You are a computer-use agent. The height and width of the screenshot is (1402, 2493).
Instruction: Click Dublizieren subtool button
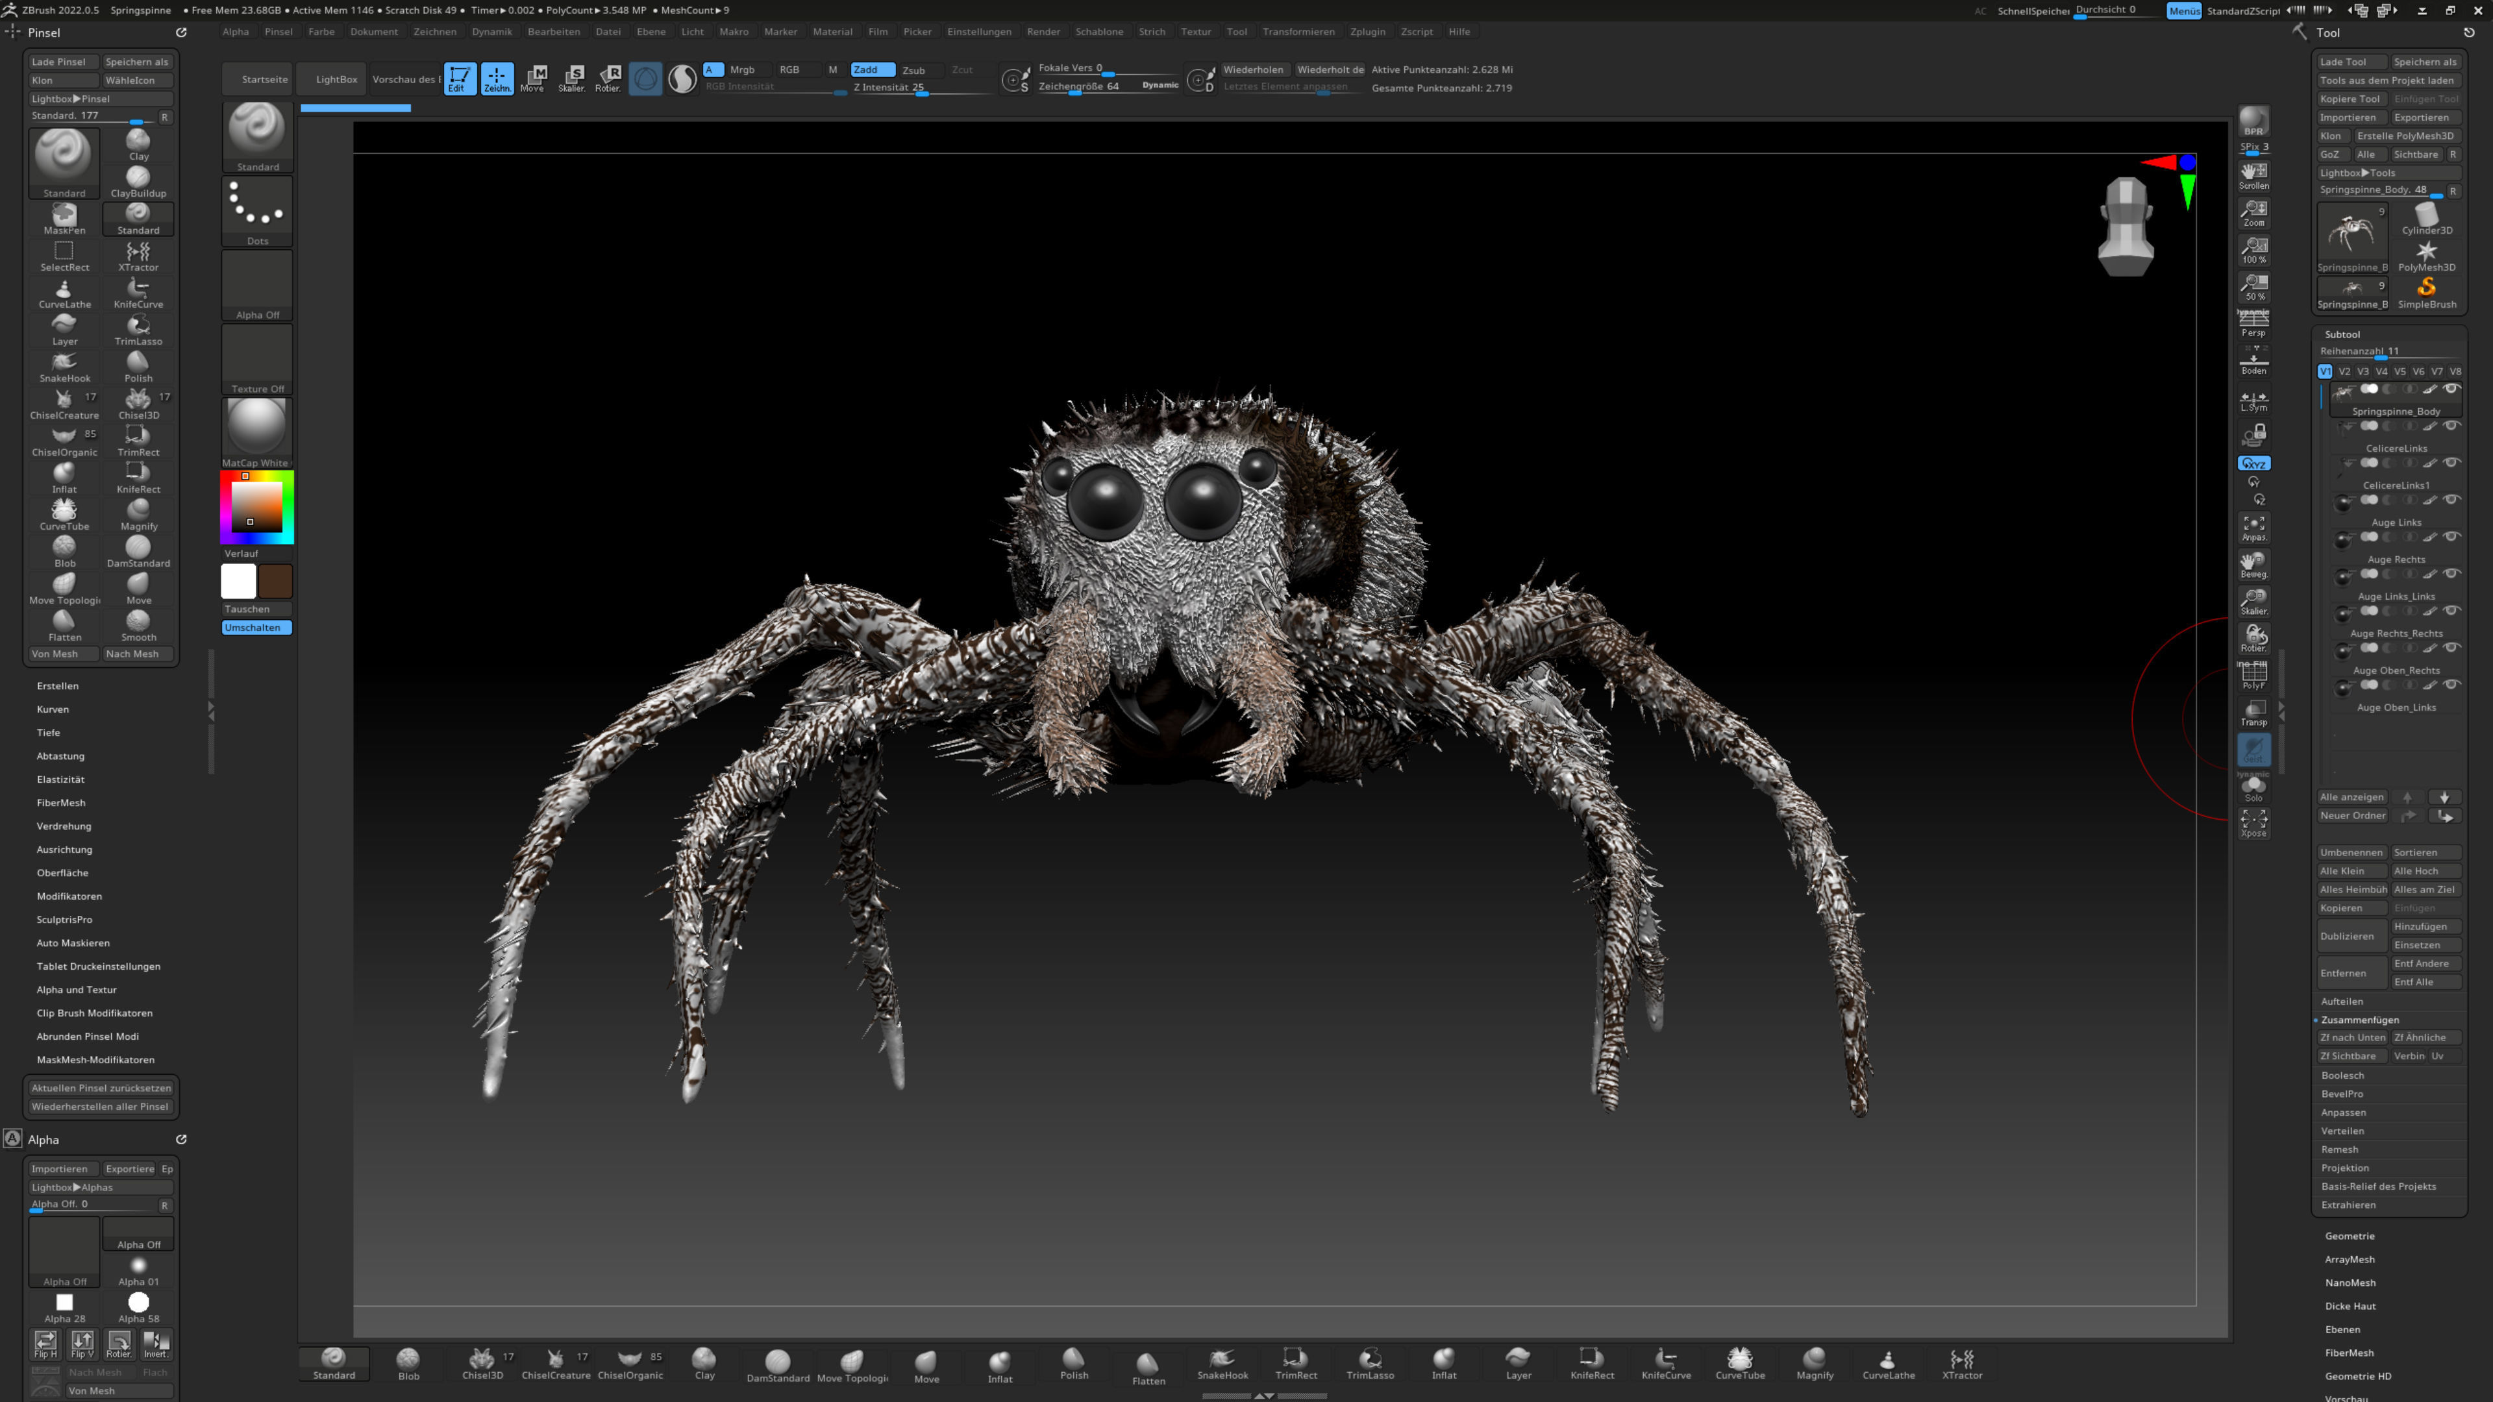2351,937
